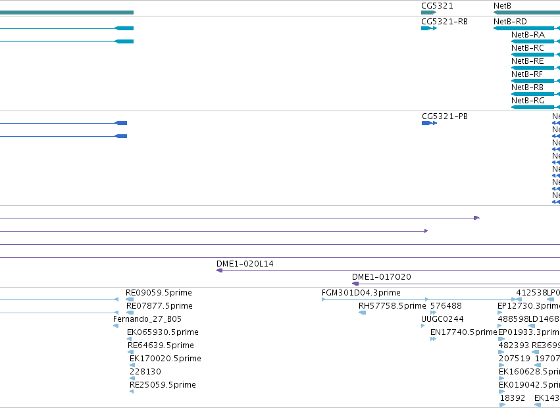Screen dimensions: 560x408
Task: Click the 482393 feature label
Action: point(514,345)
